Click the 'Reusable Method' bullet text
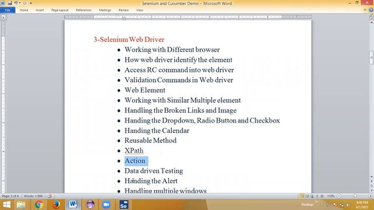This screenshot has width=374, height=210. pyautogui.click(x=150, y=141)
